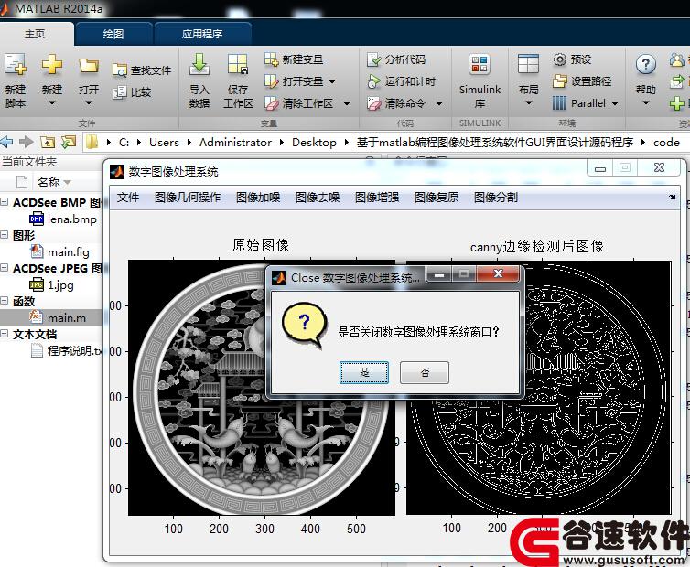Open dropdown arrow under 帮助
The height and width of the screenshot is (567, 690).
(645, 103)
